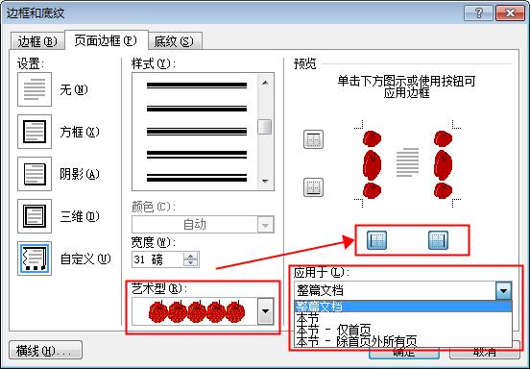Switch to the 页面边框(P) tab

106,40
